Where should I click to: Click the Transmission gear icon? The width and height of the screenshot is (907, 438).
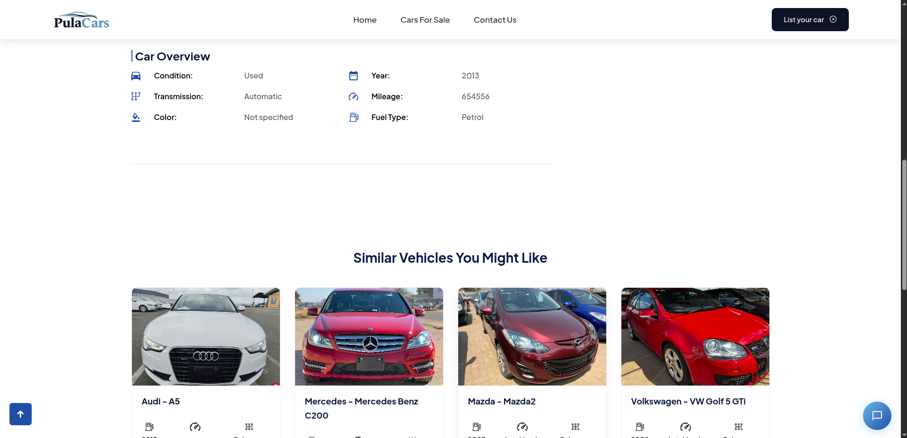[x=136, y=96]
